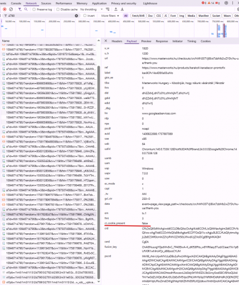
Task: Show the request Initiator tab
Action: [178, 41]
